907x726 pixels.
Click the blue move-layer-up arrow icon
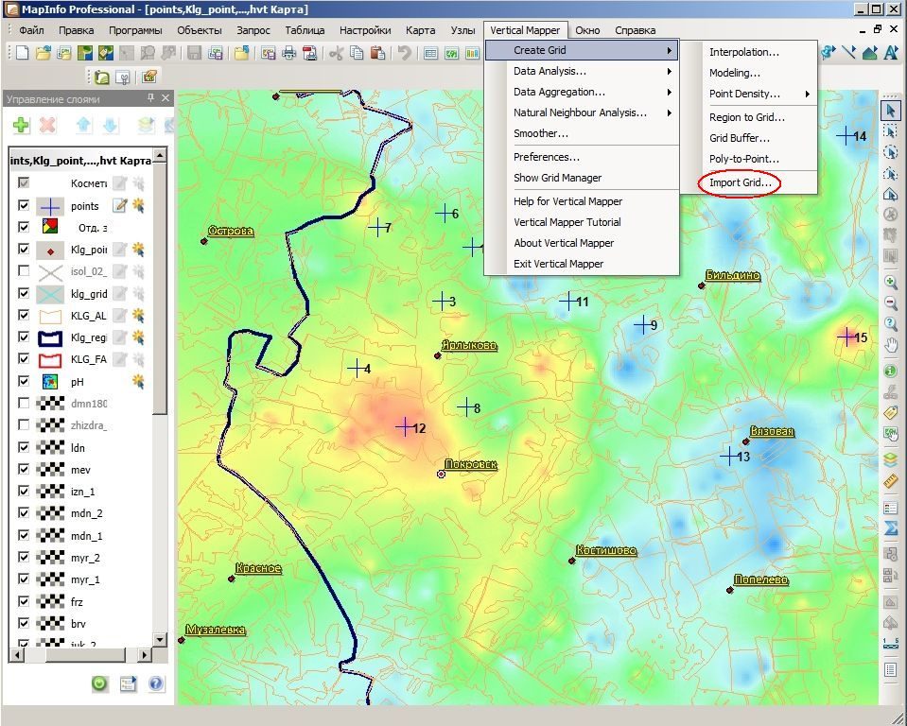pos(84,124)
